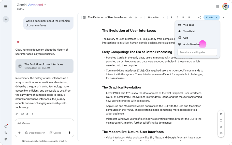This screenshot has width=232, height=145.
Task: Toggle the Canvas mode button
Action: coord(55,133)
